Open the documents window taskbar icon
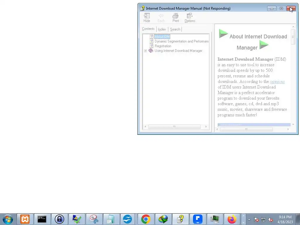300x225 pixels. point(111,219)
